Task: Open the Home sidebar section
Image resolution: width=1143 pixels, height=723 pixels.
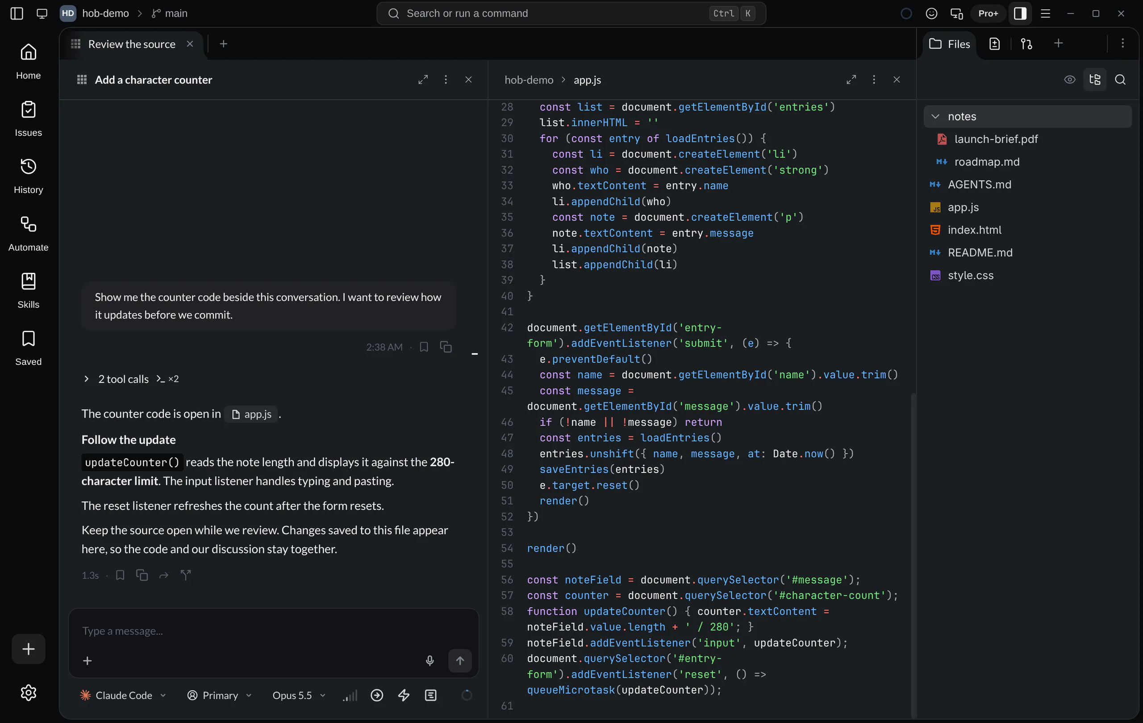Action: (29, 62)
